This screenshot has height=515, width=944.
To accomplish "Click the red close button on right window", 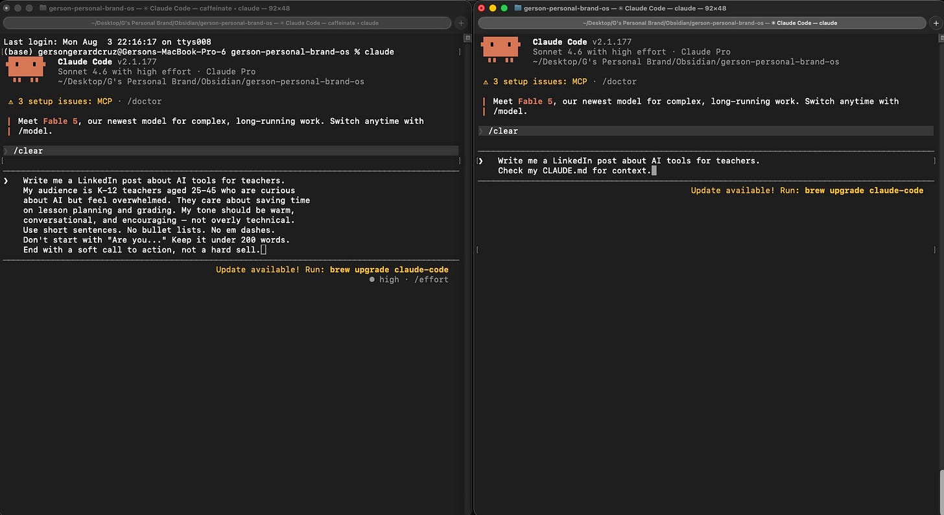I will [x=482, y=8].
